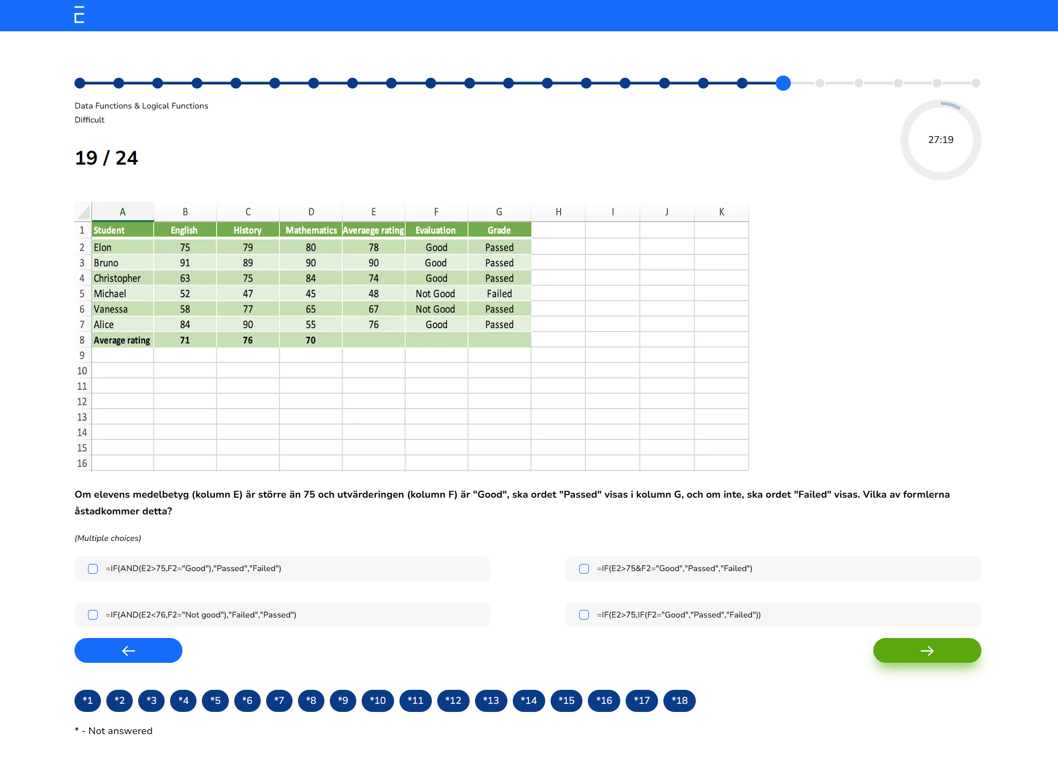Click the last gray dot in the progress bar

pyautogui.click(x=976, y=83)
